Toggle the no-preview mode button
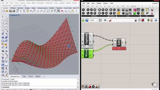This screenshot has width=160, height=90. [135, 20]
